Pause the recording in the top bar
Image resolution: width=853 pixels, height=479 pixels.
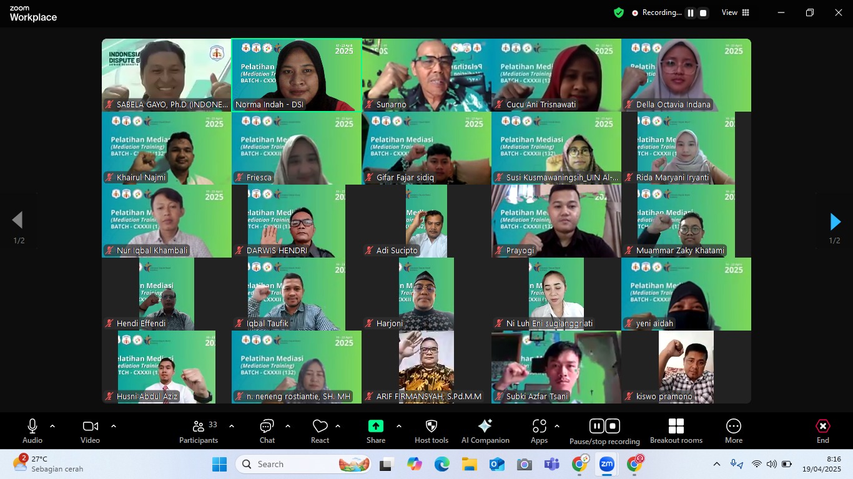691,13
